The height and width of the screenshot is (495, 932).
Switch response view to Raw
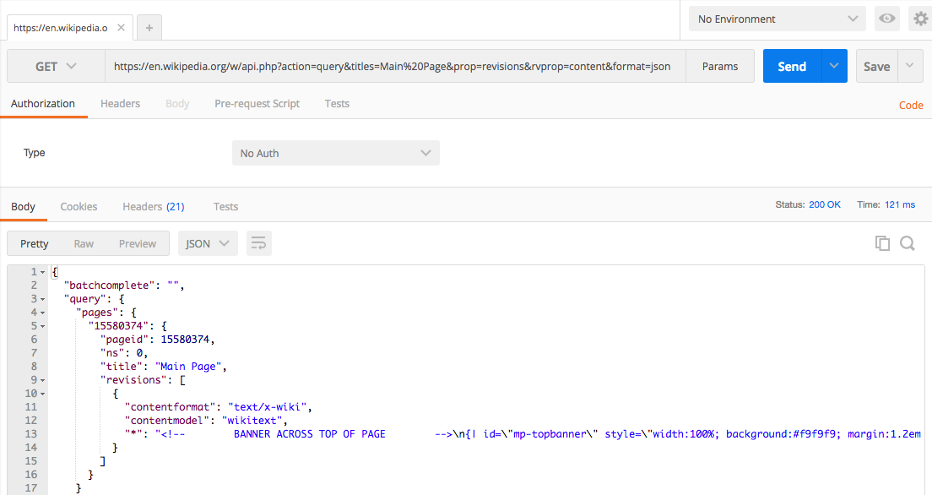click(84, 243)
